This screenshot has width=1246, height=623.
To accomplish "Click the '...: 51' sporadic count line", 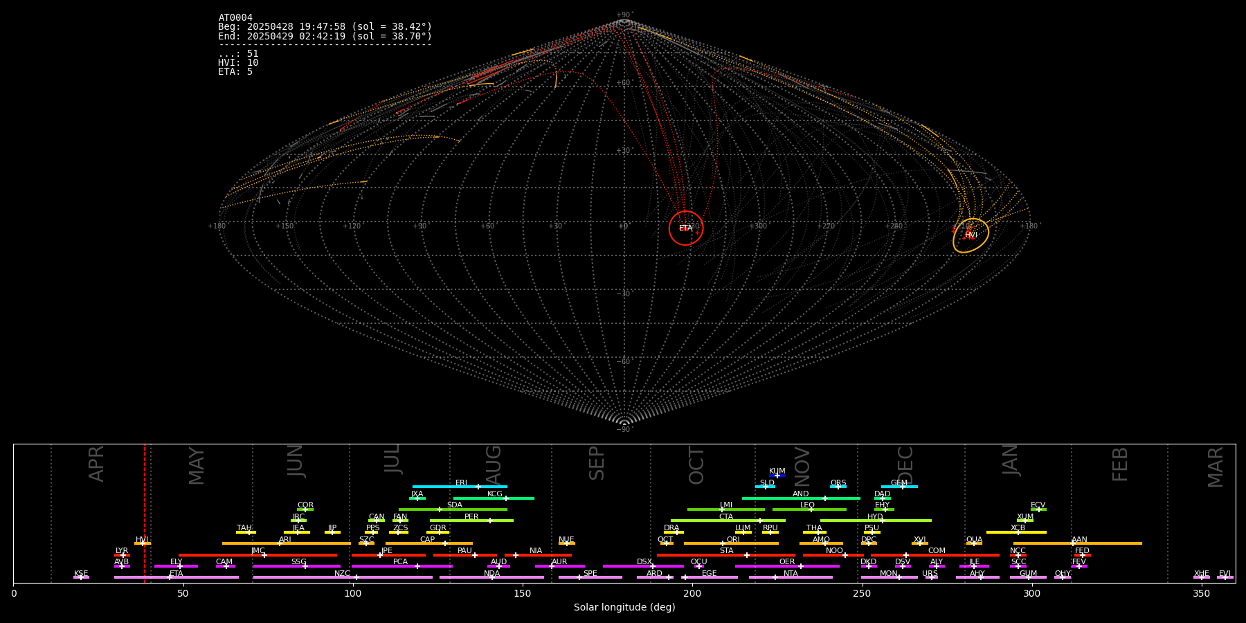I will [238, 54].
